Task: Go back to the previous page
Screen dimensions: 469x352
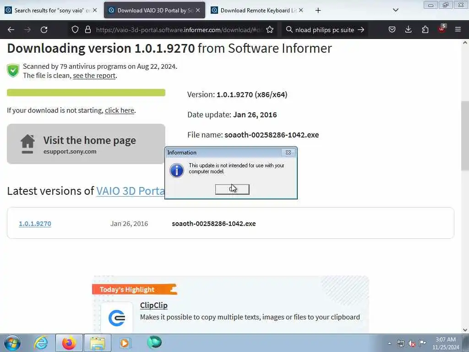Action: [11, 30]
